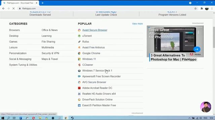215x120 pixels.
Task: Close the FileHippo.com tab
Action: (37, 3)
